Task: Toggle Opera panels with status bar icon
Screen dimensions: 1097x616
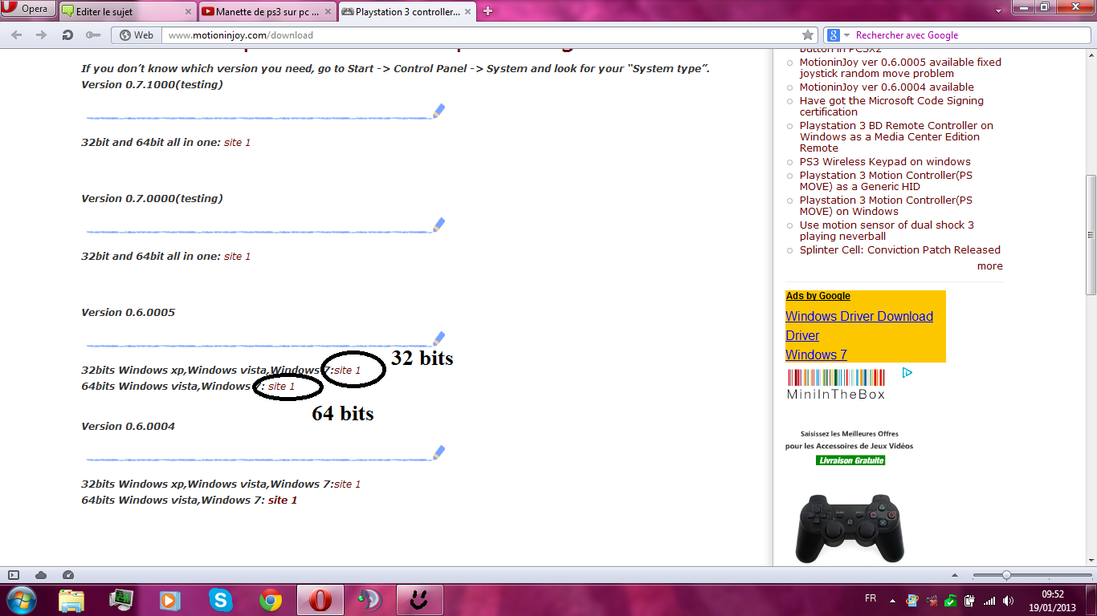Action: click(x=14, y=575)
